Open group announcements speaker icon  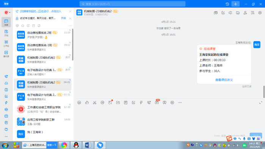click(231, 13)
